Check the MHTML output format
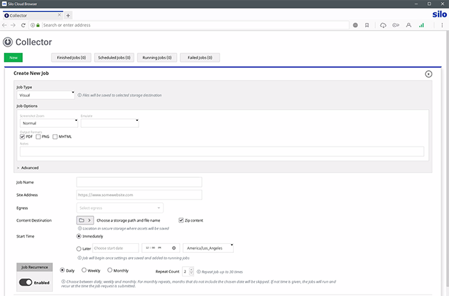The image size is (449, 296). point(55,137)
